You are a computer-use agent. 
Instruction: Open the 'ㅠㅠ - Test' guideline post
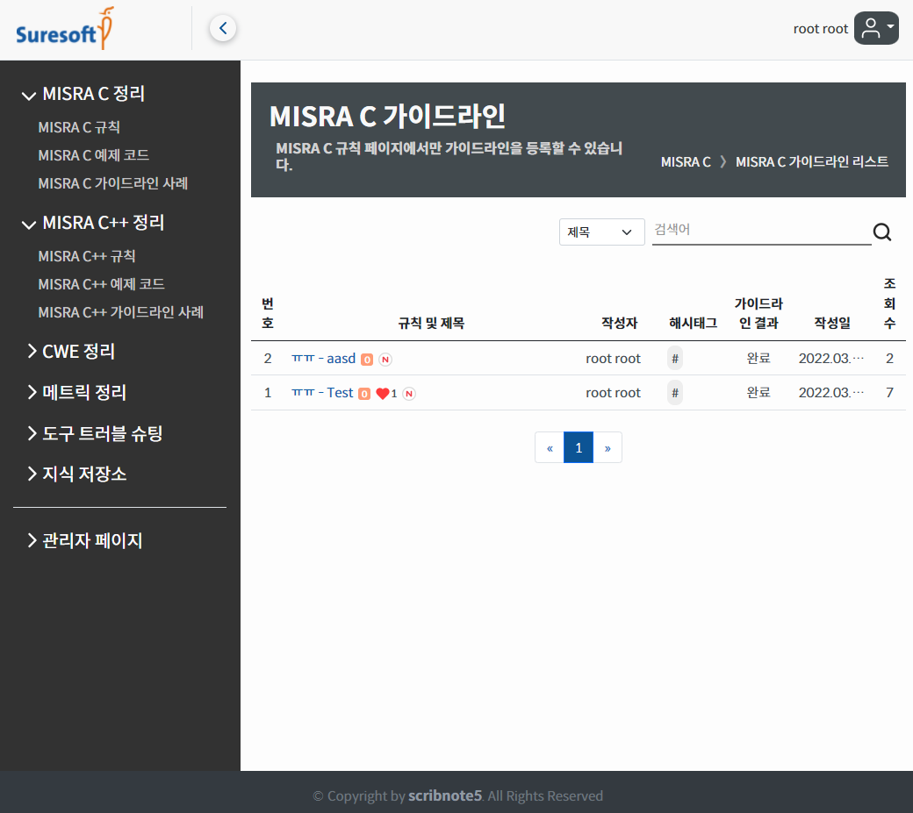coord(322,393)
